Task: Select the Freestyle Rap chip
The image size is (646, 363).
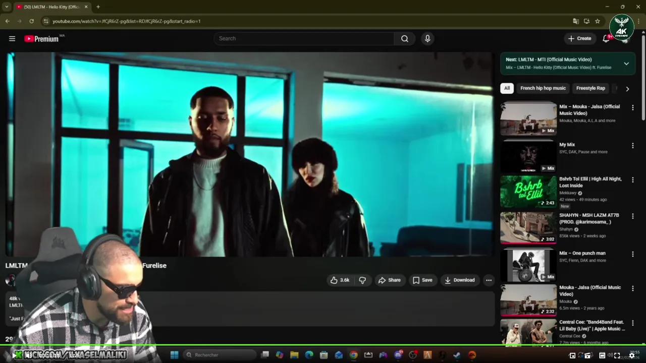Action: 590,88
